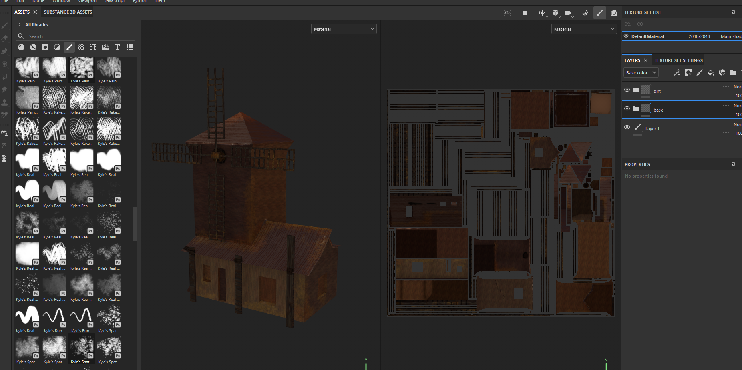Screen dimensions: 742x370
Task: Add a fill layer with bucket icon
Action: point(711,72)
